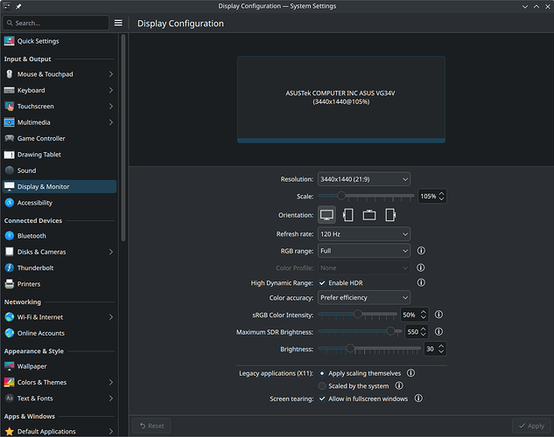Open the Resolution dropdown
554x437 pixels.
tap(364, 179)
